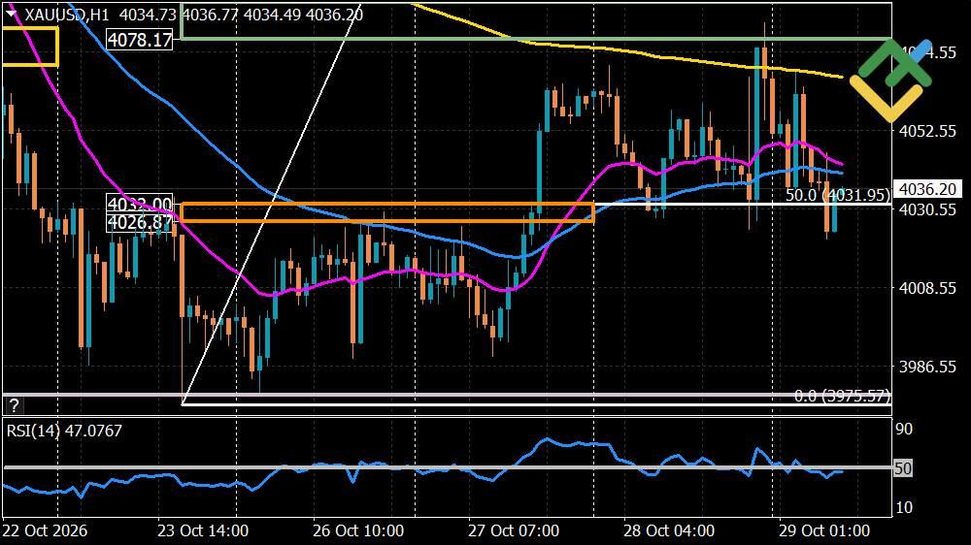Select the 4078.17 price label
The height and width of the screenshot is (545, 971).
coord(139,40)
